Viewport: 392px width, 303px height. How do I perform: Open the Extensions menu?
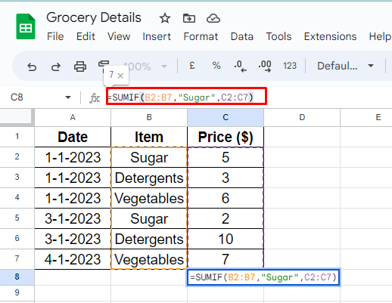[x=330, y=36]
